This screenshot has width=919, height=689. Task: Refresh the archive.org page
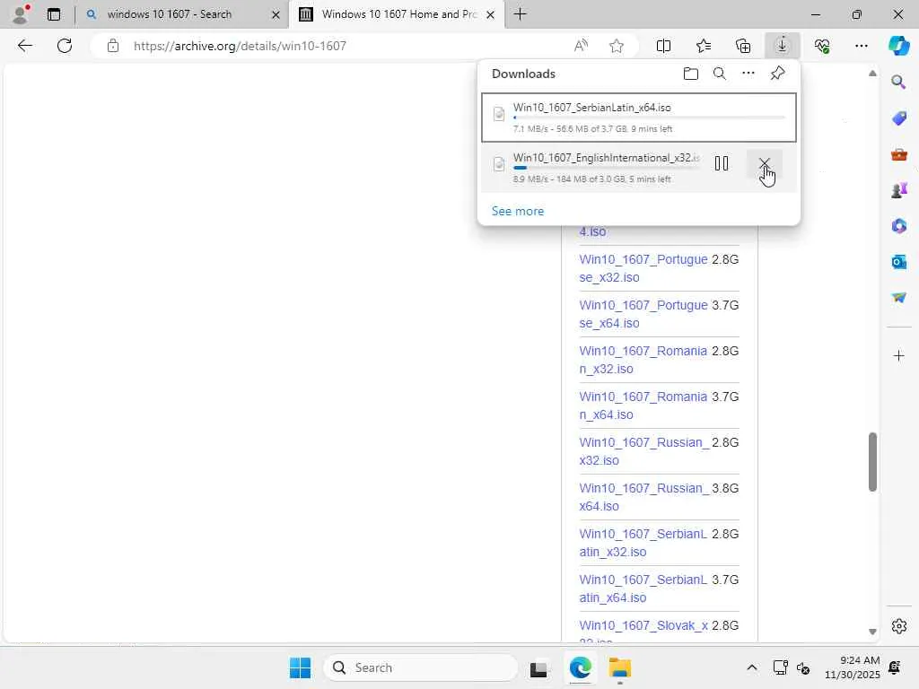click(65, 46)
